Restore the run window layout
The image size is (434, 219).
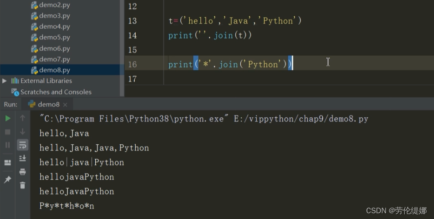coord(8,162)
